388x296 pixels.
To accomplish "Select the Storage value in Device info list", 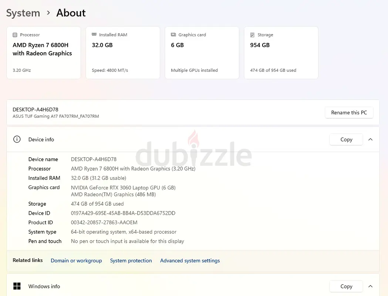I will pos(97,204).
